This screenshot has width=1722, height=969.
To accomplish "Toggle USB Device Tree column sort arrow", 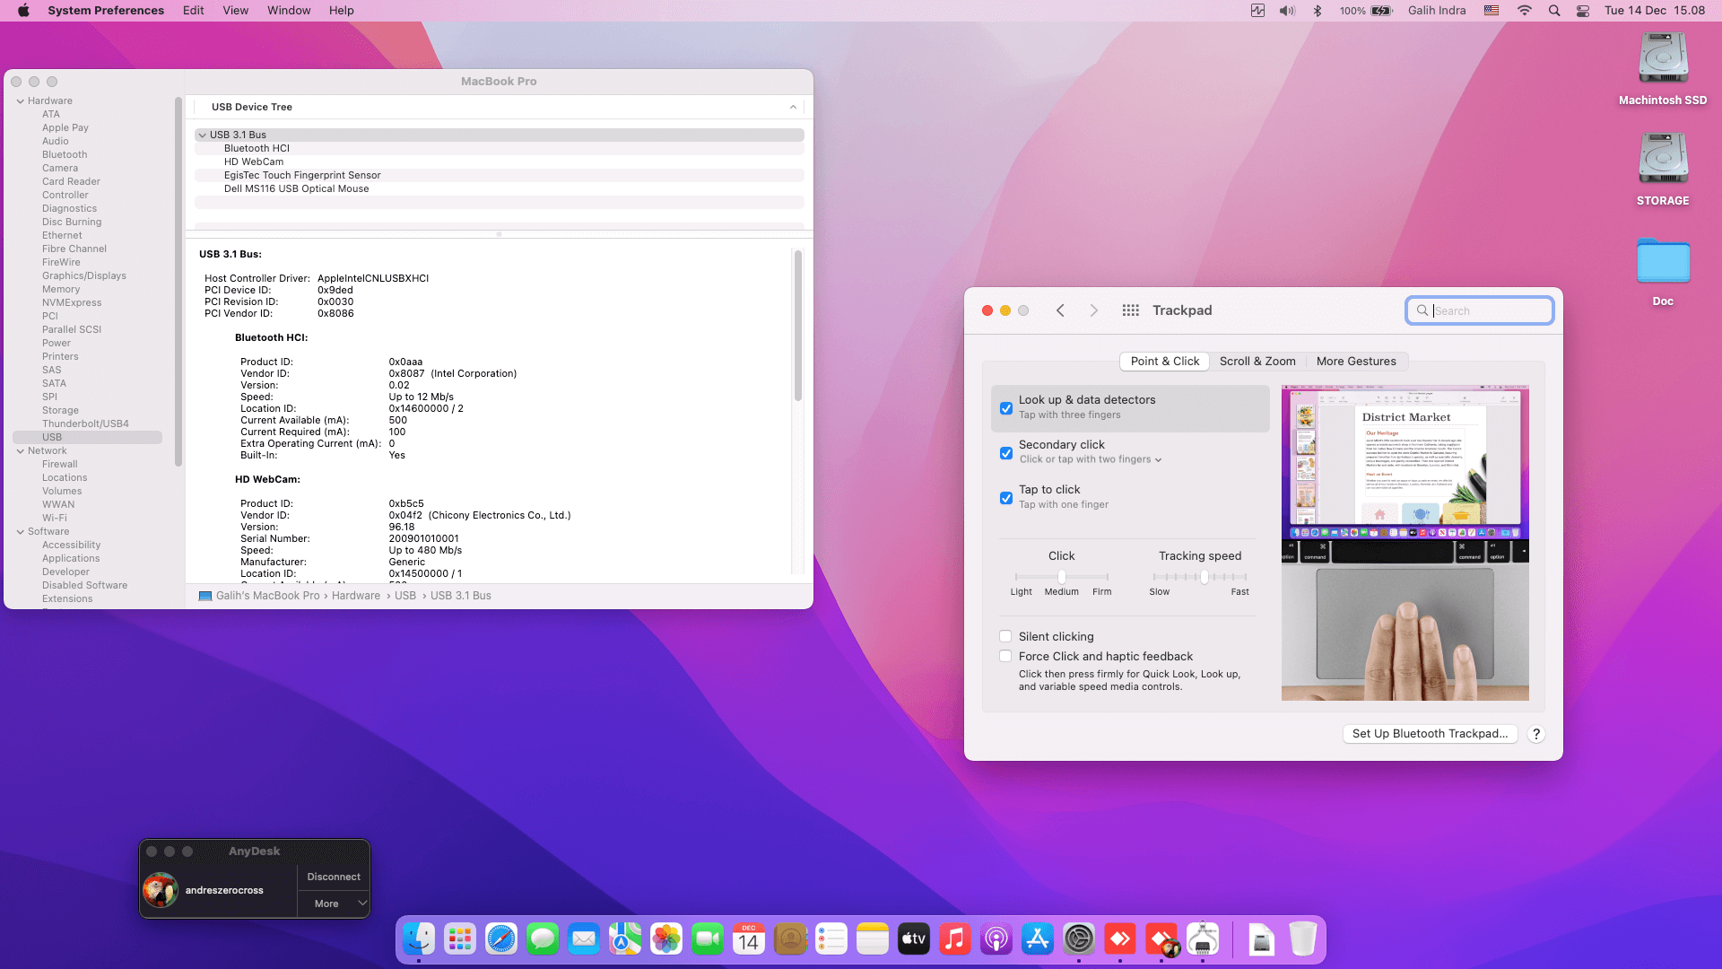I will tap(793, 107).
